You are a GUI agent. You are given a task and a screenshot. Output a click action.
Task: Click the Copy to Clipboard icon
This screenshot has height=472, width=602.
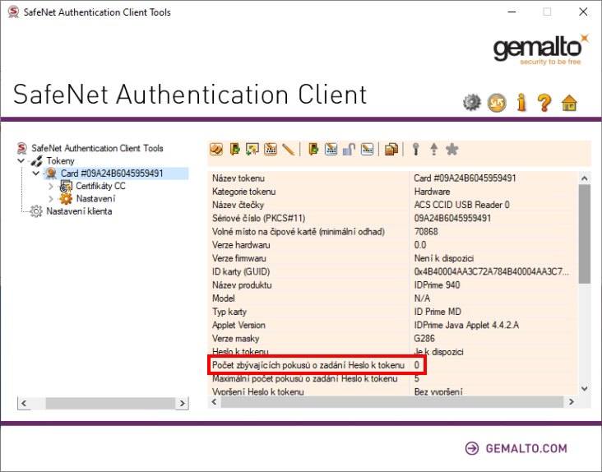[391, 149]
